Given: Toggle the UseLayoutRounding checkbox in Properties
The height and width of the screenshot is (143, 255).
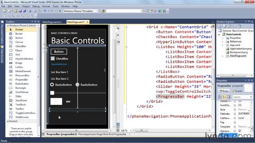Looking at the screenshot, I should [x=240, y=131].
